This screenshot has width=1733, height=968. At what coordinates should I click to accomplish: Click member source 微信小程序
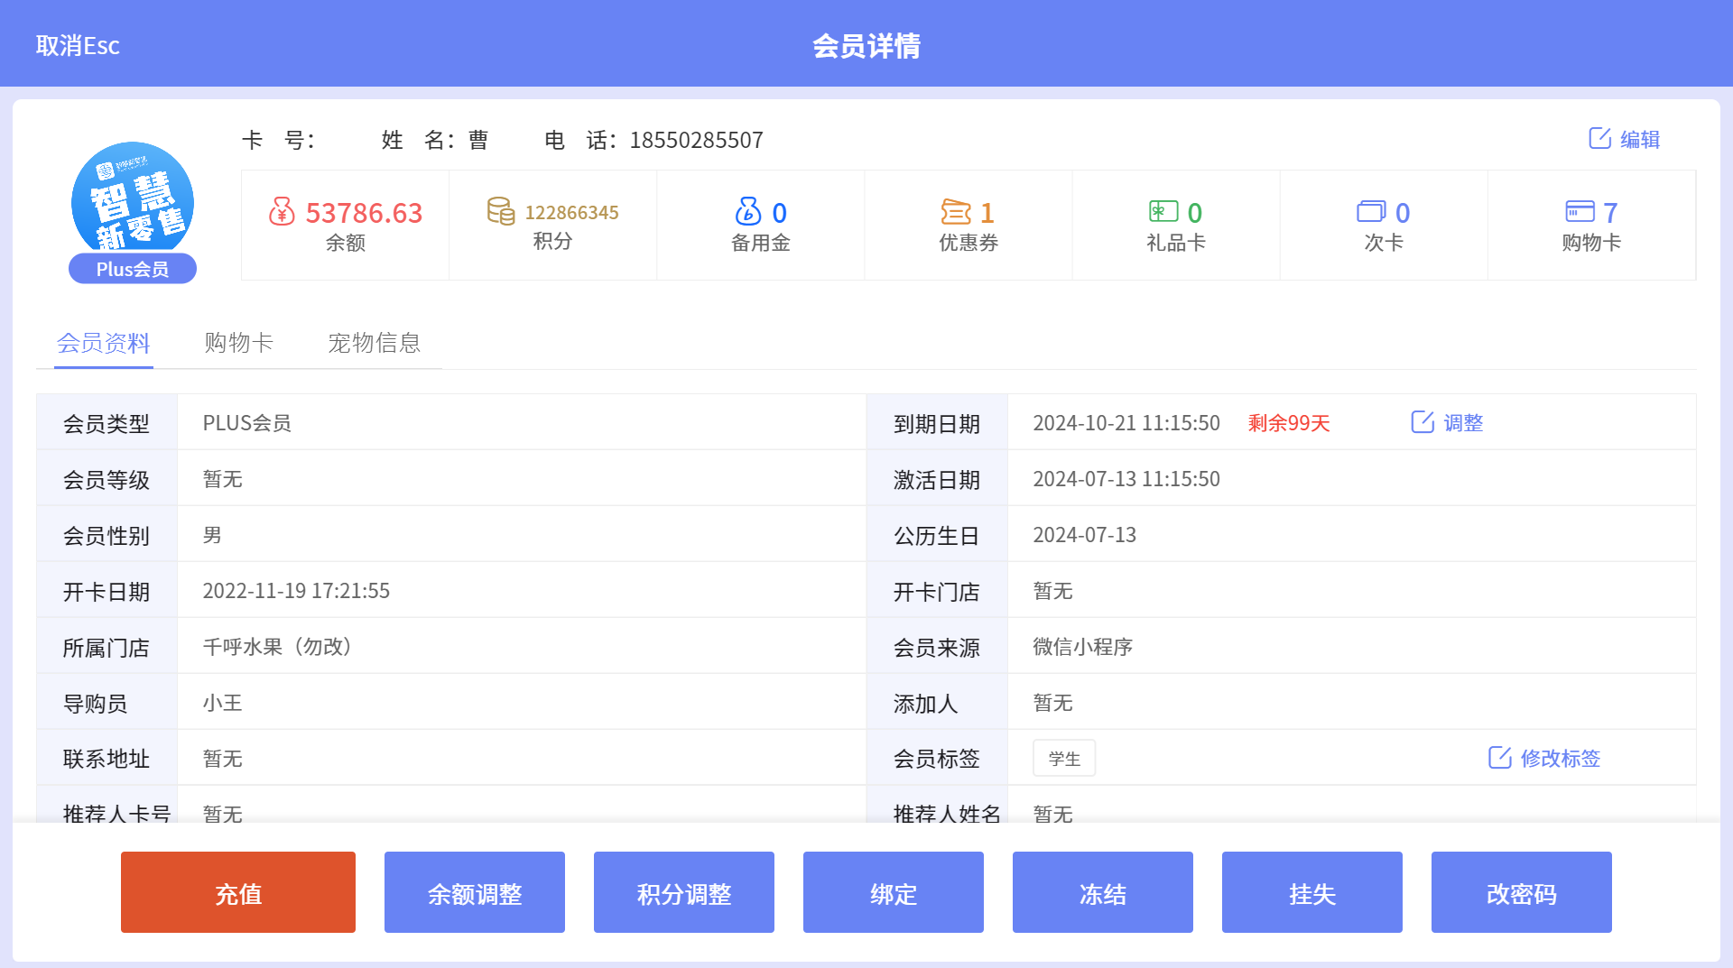point(1082,647)
